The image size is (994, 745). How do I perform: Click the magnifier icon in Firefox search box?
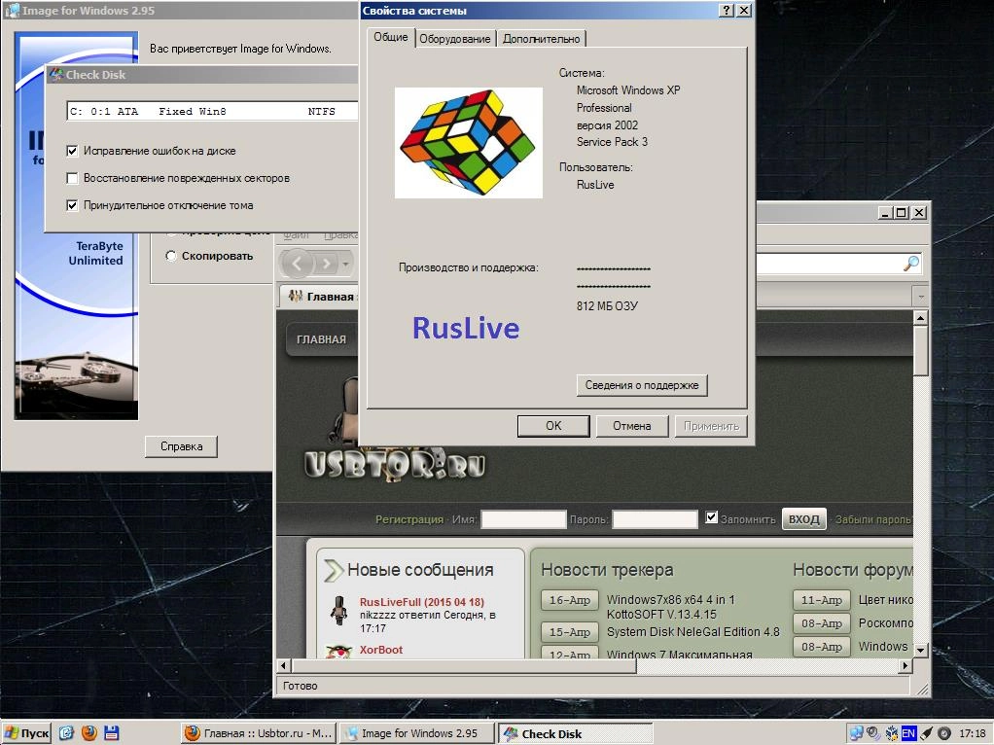click(x=911, y=264)
